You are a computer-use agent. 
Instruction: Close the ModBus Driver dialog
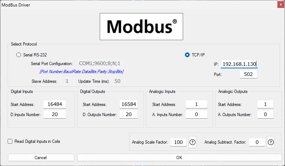[280, 5]
